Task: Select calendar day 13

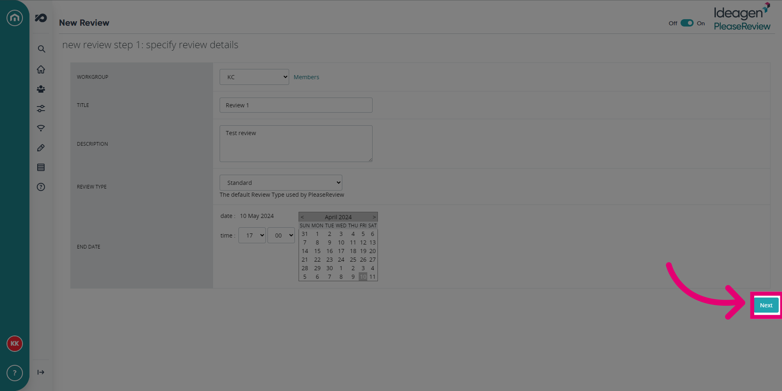Action: click(x=373, y=242)
